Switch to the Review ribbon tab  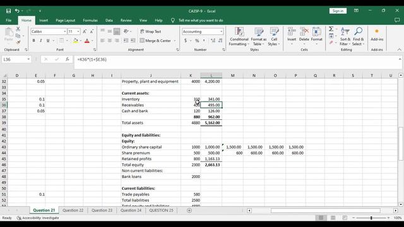point(126,20)
